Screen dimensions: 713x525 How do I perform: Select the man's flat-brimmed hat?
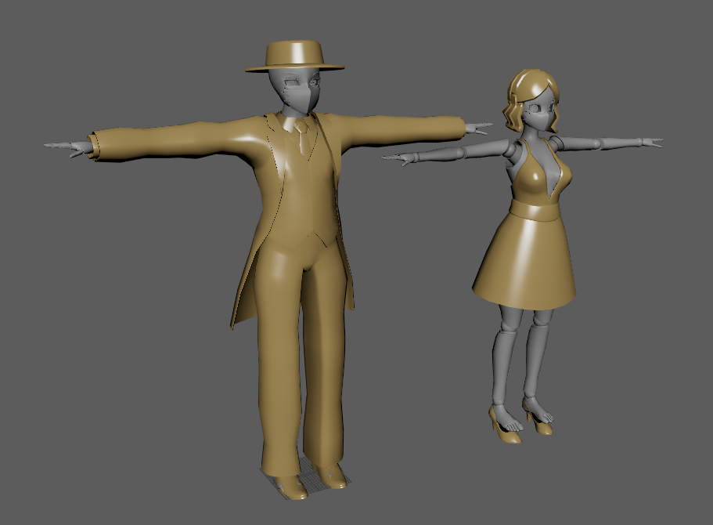[x=295, y=56]
